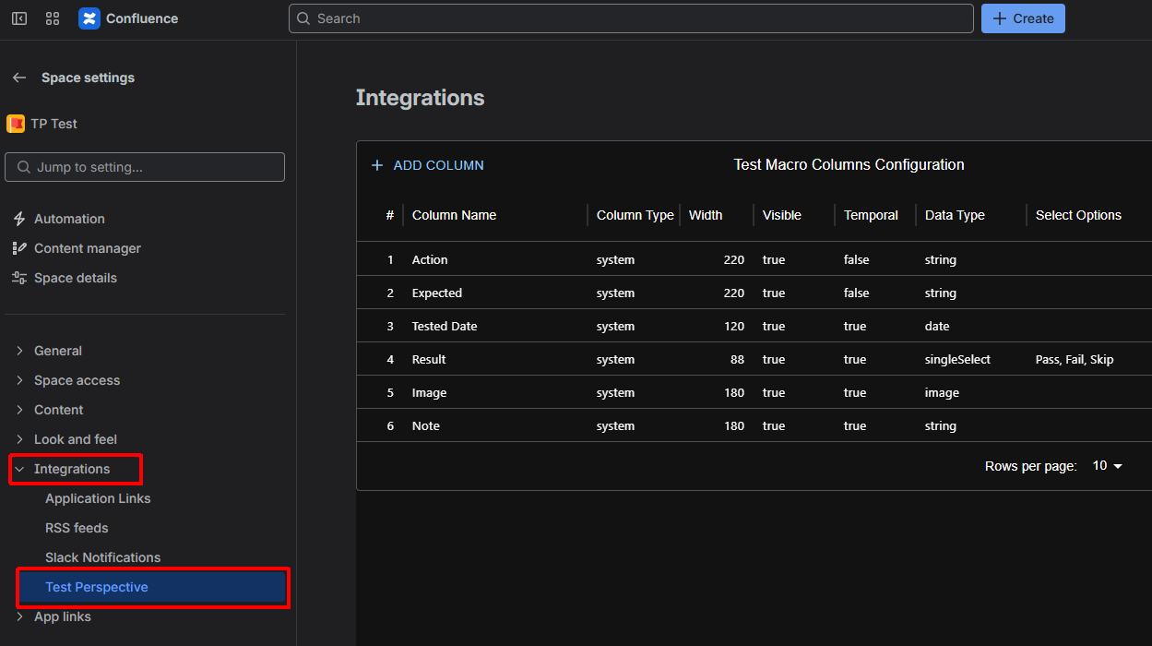Click the ADD COLUMN button
Screen dimensions: 1152x646
pyautogui.click(x=428, y=165)
